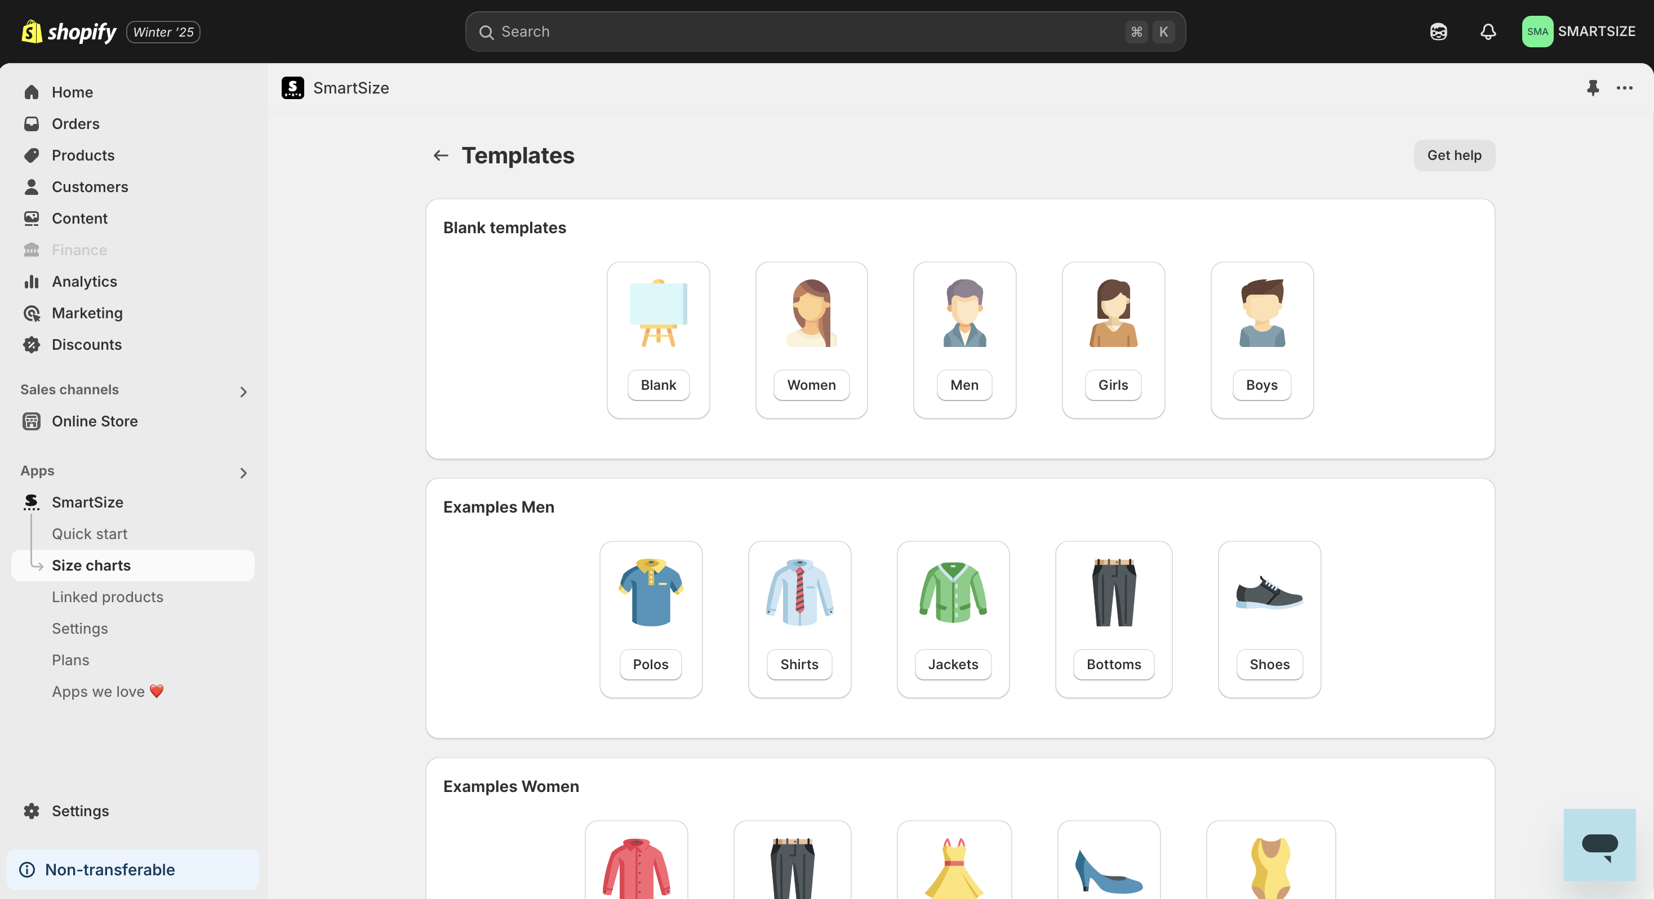Select the Blank easel template image
The height and width of the screenshot is (899, 1654).
658,313
